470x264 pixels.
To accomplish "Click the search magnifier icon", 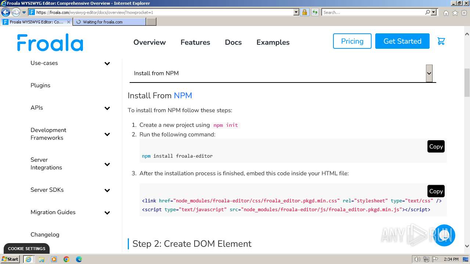I will click(427, 12).
